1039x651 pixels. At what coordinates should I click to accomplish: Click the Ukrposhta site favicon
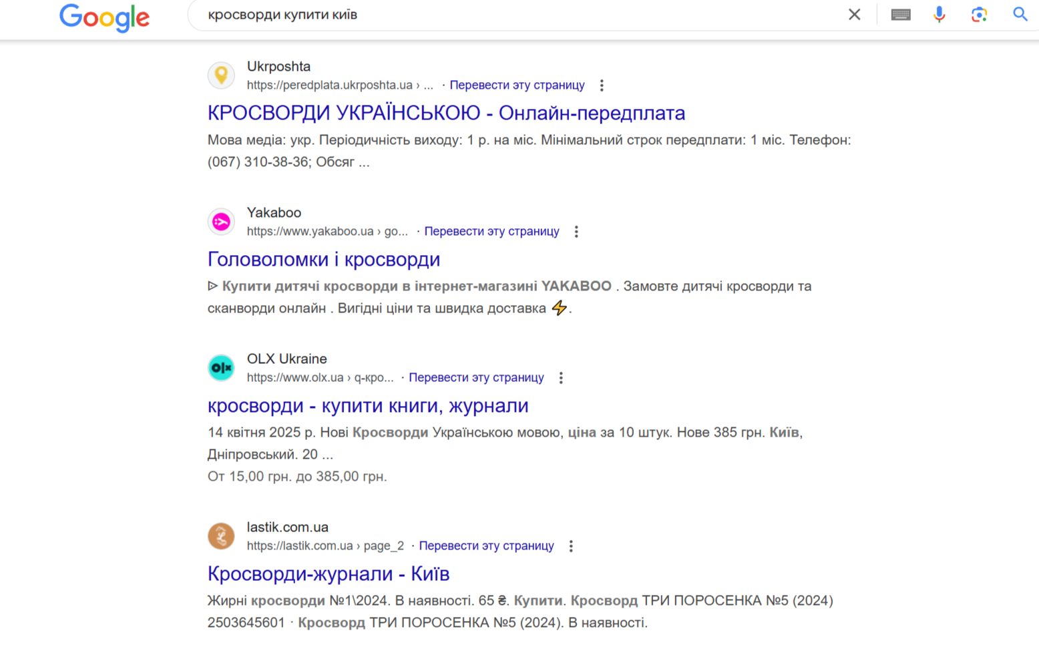point(221,75)
